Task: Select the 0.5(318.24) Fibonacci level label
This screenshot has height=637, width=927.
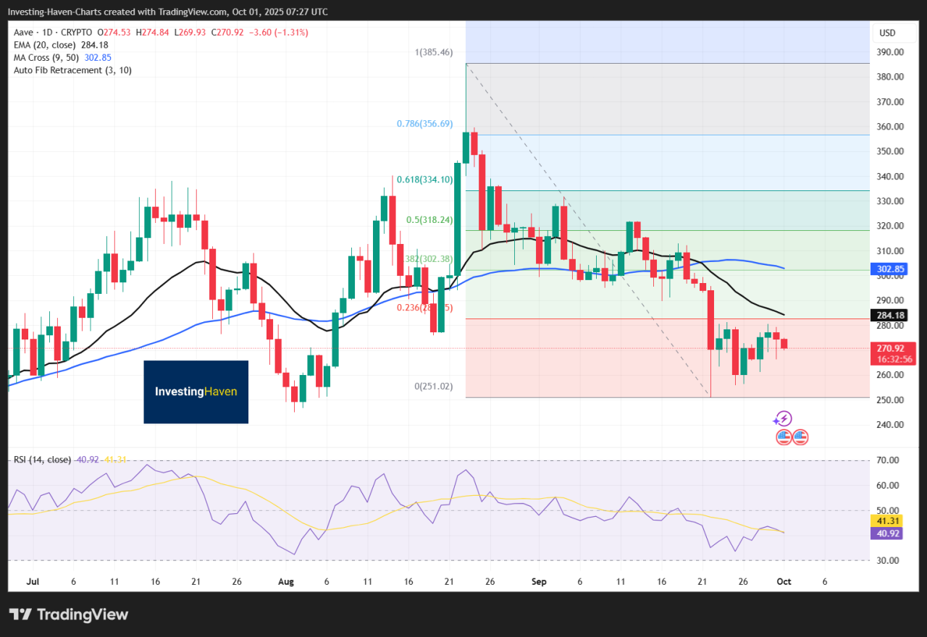Action: coord(428,220)
